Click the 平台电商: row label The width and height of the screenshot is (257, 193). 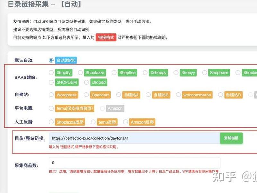(24, 108)
